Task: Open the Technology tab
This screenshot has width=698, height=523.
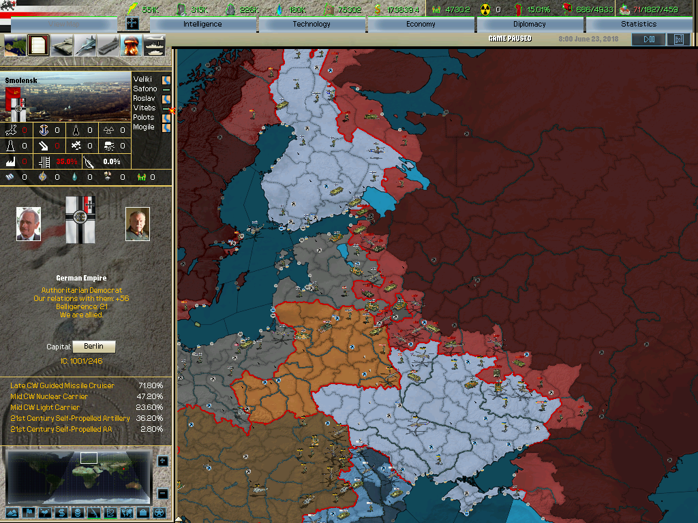Action: point(312,24)
